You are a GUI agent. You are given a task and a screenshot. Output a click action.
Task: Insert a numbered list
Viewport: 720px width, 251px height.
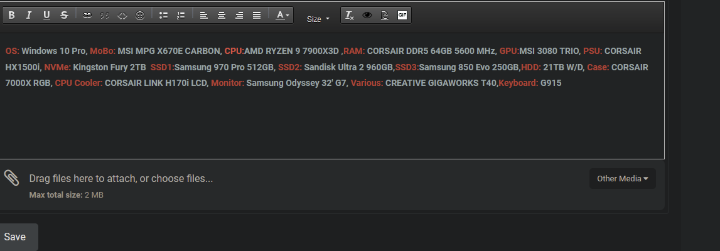click(180, 15)
